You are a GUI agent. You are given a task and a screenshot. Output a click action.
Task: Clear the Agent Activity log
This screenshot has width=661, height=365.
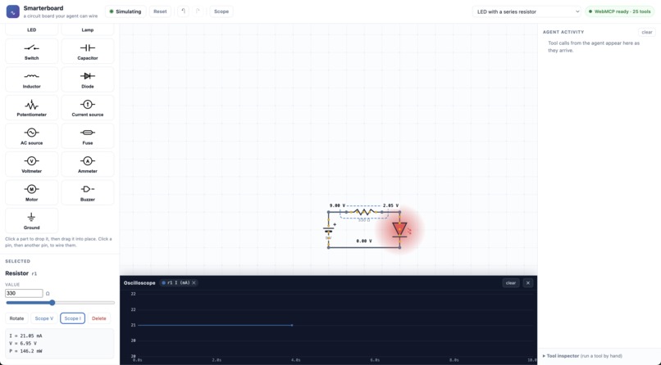coord(647,32)
